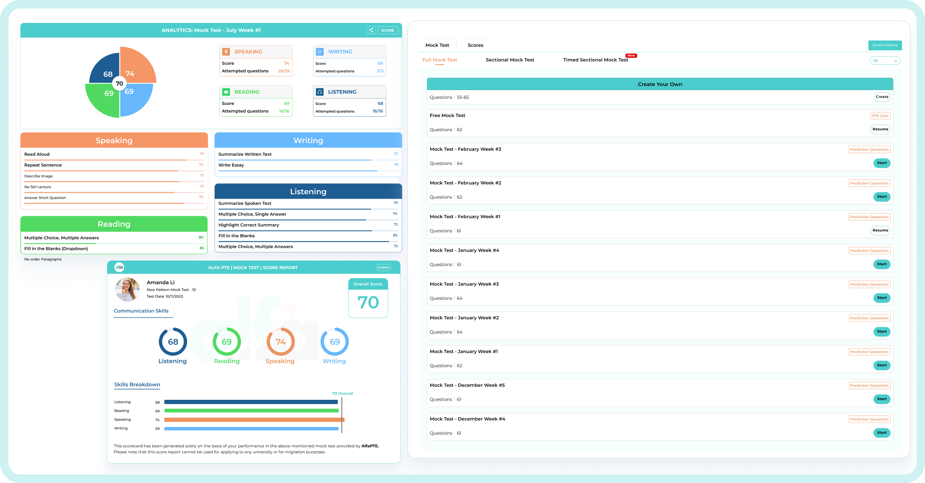Click the Create Your Own banner
The height and width of the screenshot is (483, 925).
point(660,84)
